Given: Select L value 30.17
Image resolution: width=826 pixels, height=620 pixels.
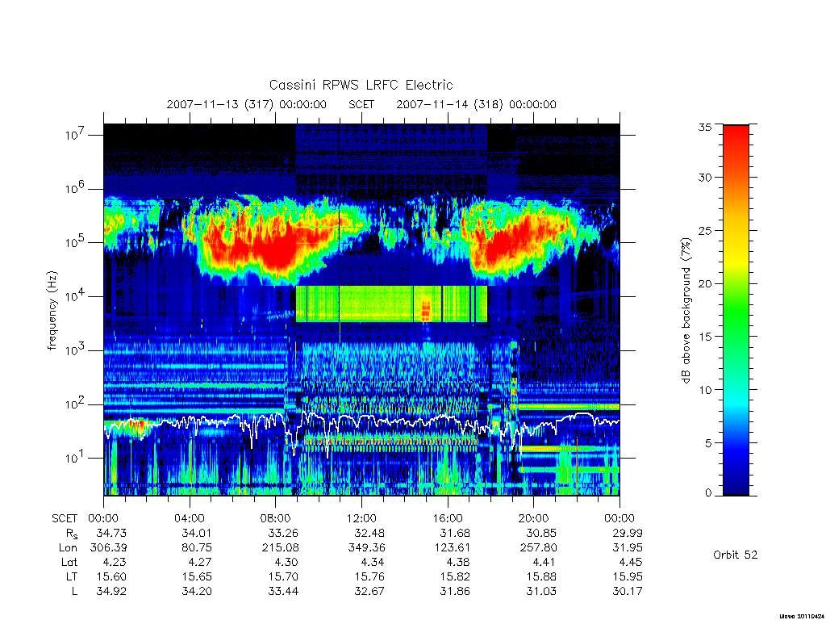Looking at the screenshot, I should click(x=628, y=592).
